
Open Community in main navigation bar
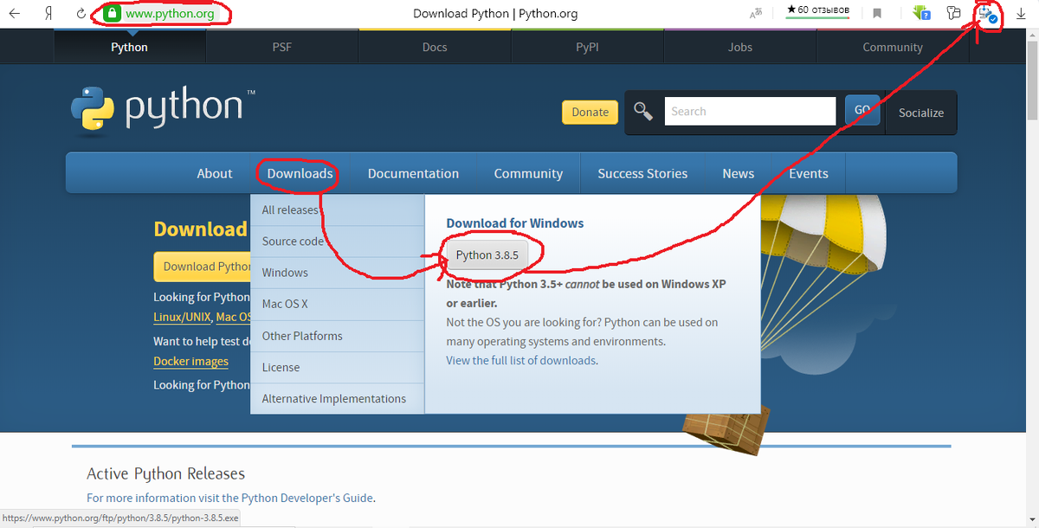point(528,173)
